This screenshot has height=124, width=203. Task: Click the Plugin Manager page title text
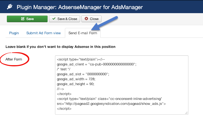coord(80,7)
